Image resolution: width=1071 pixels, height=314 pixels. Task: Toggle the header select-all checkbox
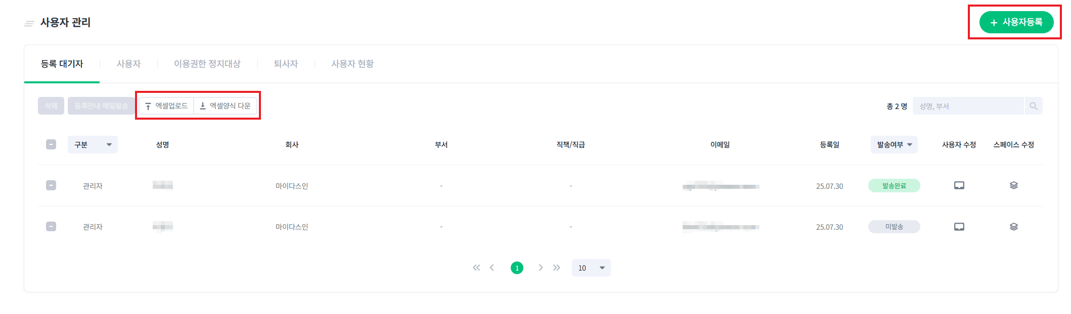pos(51,144)
